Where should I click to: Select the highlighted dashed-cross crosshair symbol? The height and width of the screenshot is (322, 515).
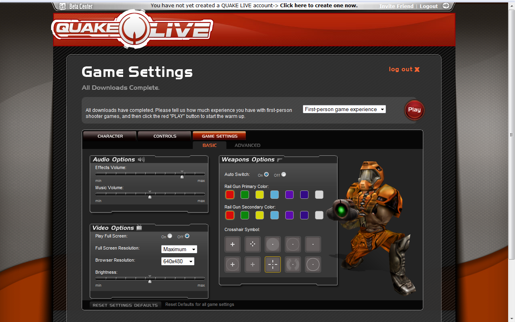(273, 264)
